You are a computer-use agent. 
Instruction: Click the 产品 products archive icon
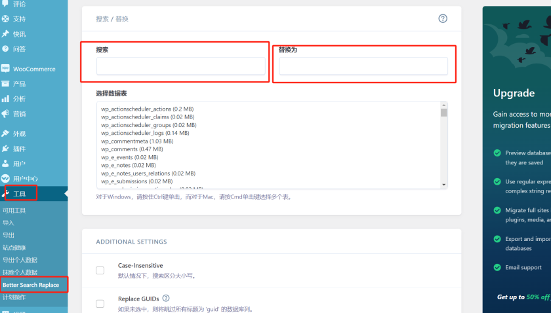point(5,84)
